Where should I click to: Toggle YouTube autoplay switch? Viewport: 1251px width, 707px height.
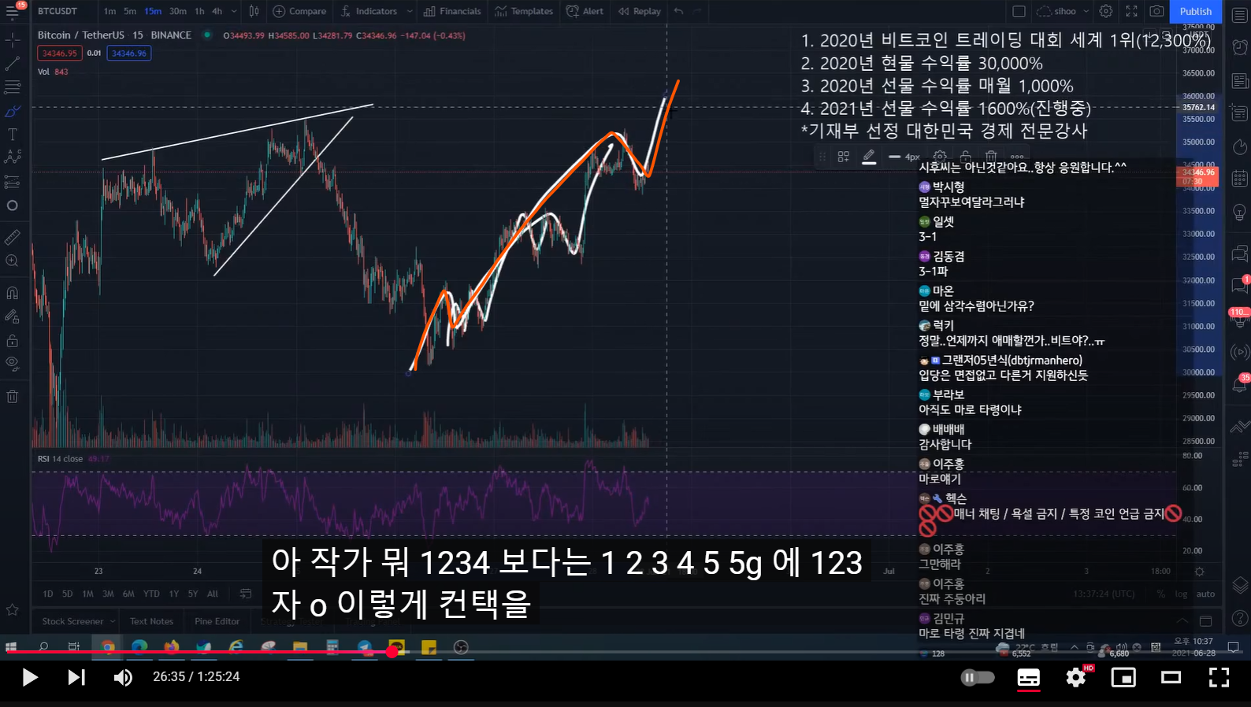click(x=978, y=677)
